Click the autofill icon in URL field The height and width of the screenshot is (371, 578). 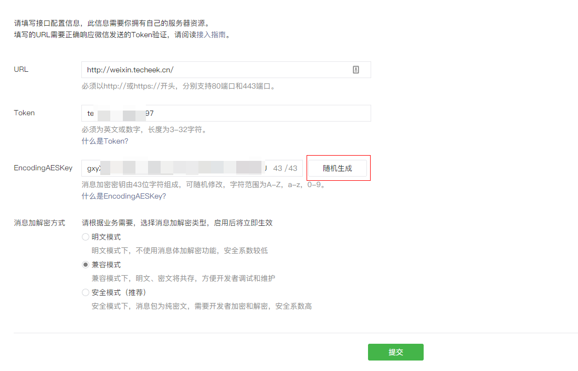pos(356,70)
